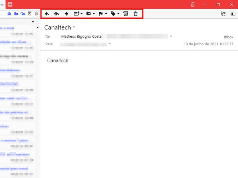Click the Canaltech text in message body

click(58, 60)
